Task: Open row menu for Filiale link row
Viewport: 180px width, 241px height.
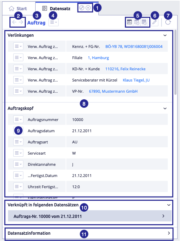Action: tap(18, 57)
